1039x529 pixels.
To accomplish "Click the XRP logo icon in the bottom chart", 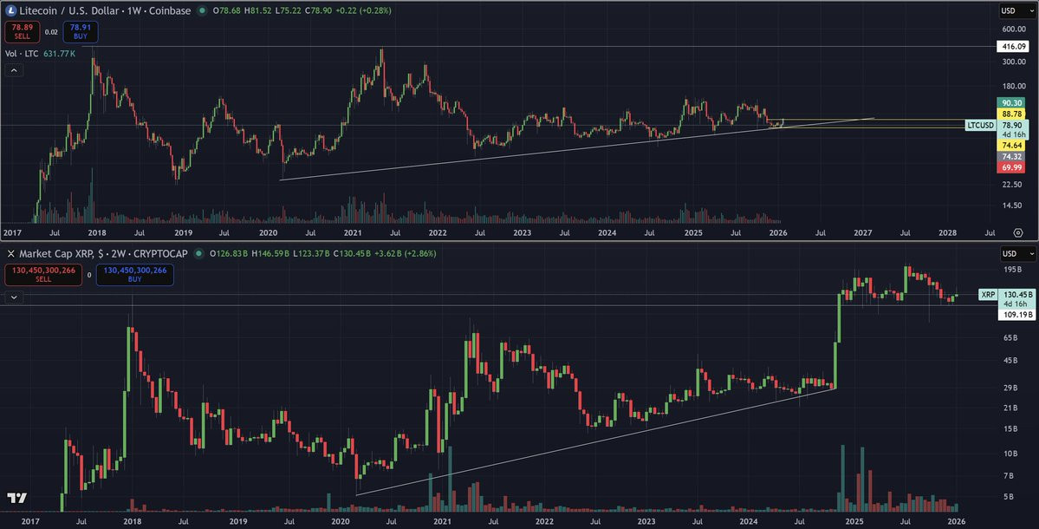I will point(10,254).
